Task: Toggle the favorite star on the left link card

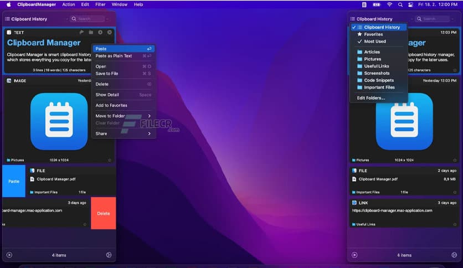Action: [85, 224]
